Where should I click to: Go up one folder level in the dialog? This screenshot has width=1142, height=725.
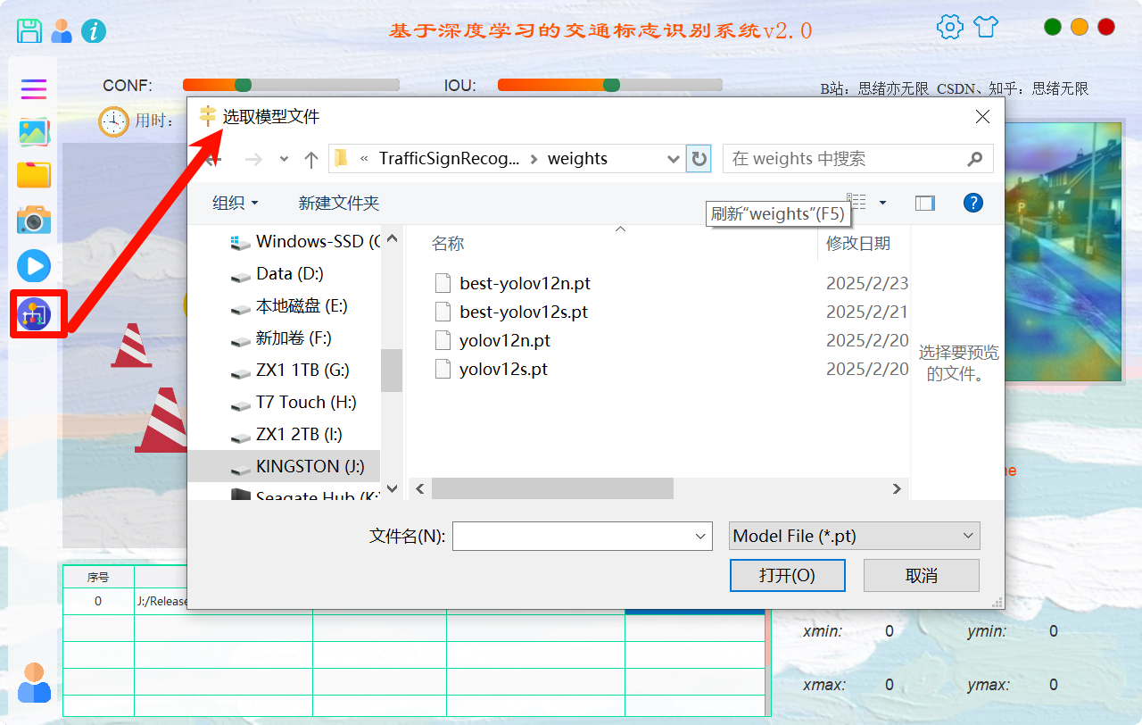pos(310,159)
